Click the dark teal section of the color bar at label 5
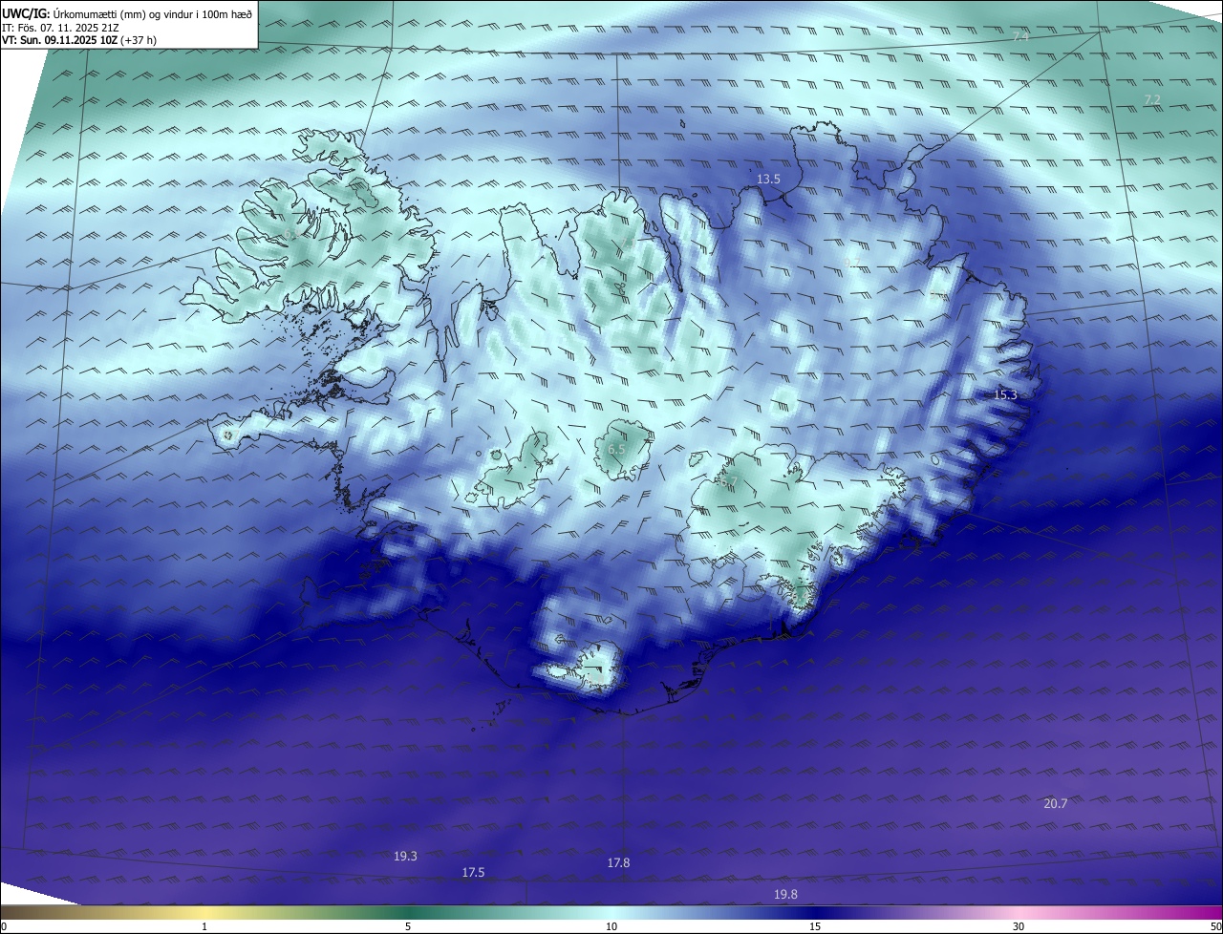Screen dimensions: 1223x934 coord(408,912)
